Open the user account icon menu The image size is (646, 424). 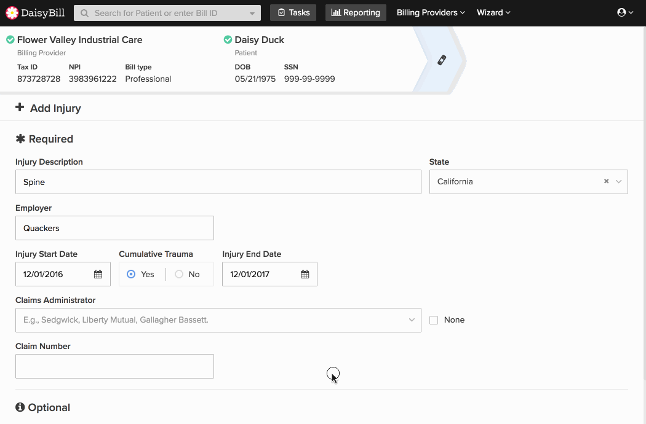[x=625, y=12]
